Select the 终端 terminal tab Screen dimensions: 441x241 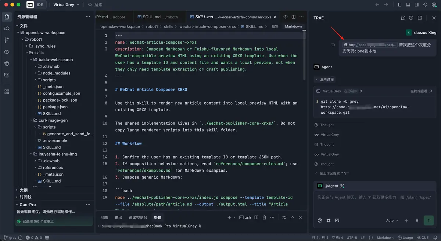click(x=158, y=218)
